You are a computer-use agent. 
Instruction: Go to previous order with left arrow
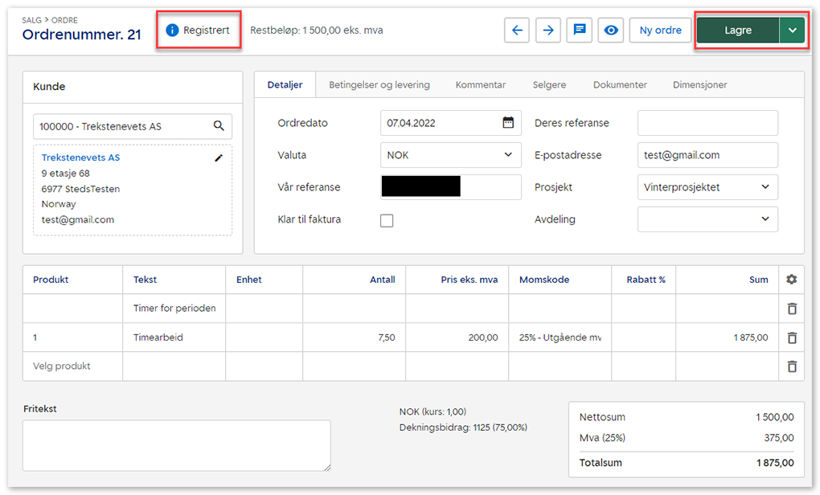(x=517, y=31)
